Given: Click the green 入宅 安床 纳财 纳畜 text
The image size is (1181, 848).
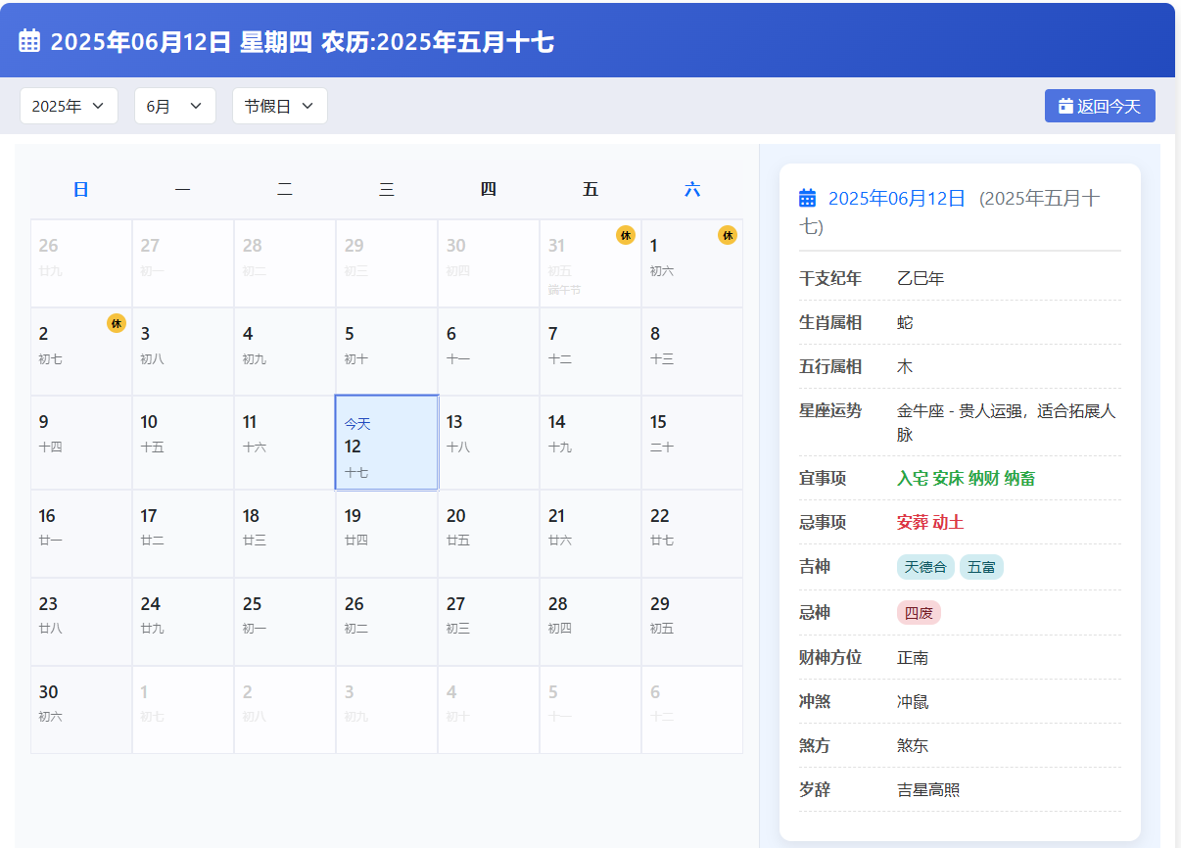Looking at the screenshot, I should click(967, 479).
